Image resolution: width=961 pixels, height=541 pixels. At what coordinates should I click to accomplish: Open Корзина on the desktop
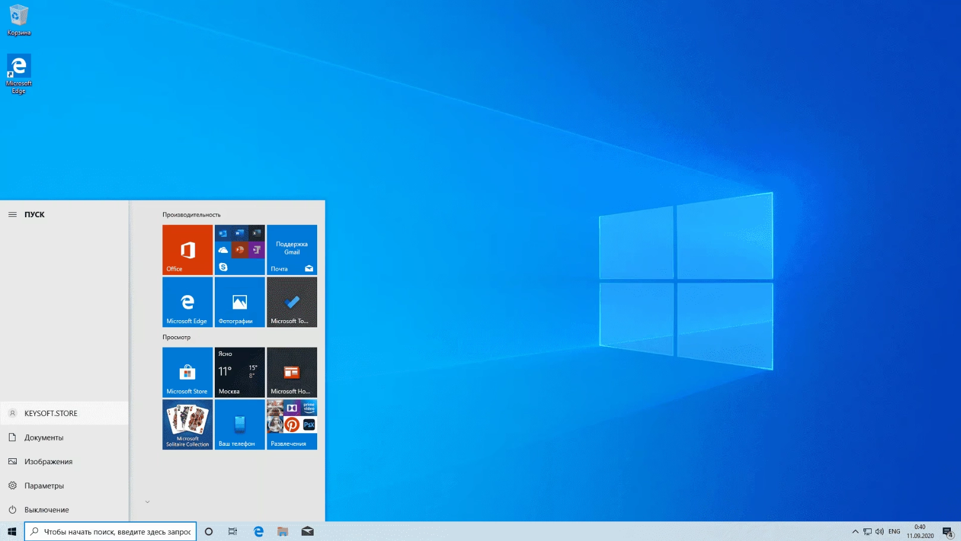pyautogui.click(x=18, y=18)
